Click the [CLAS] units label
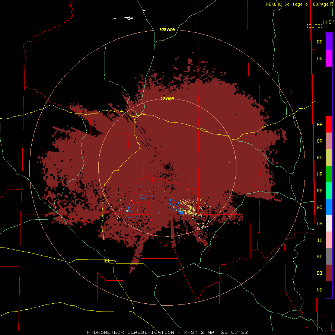 315,26
